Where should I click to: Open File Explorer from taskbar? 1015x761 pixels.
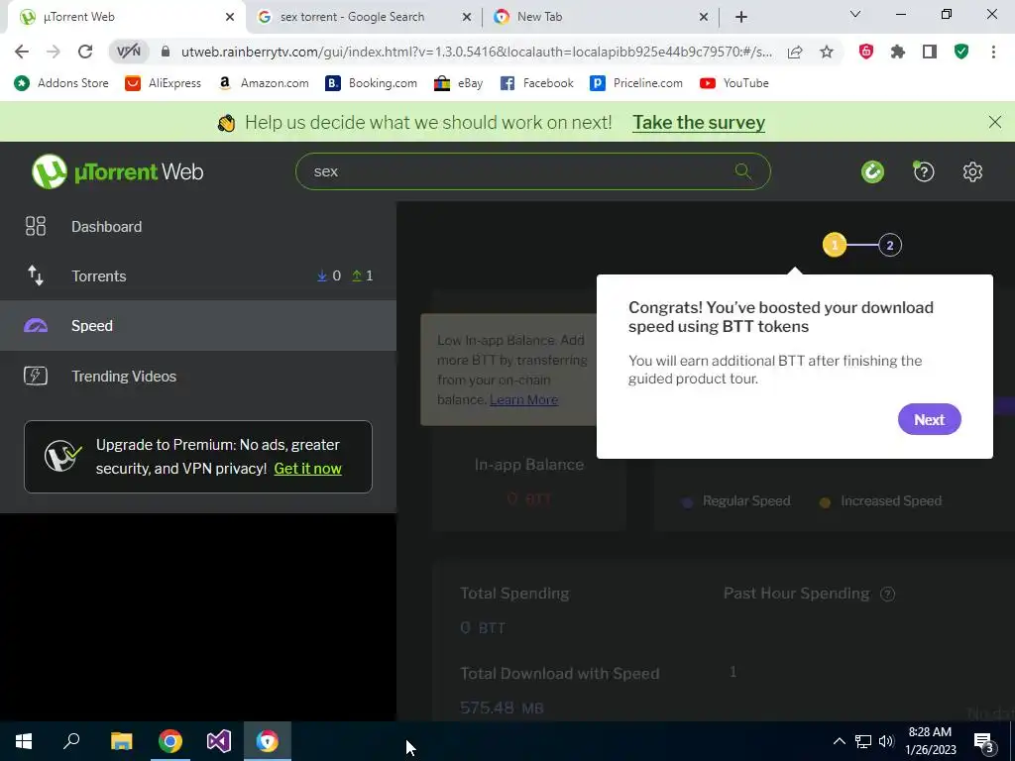tap(121, 741)
